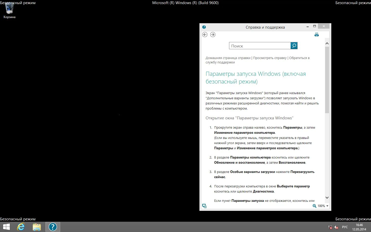Click bold text Обновление и восстановление
This screenshot has height=232, width=371.
[239, 163]
